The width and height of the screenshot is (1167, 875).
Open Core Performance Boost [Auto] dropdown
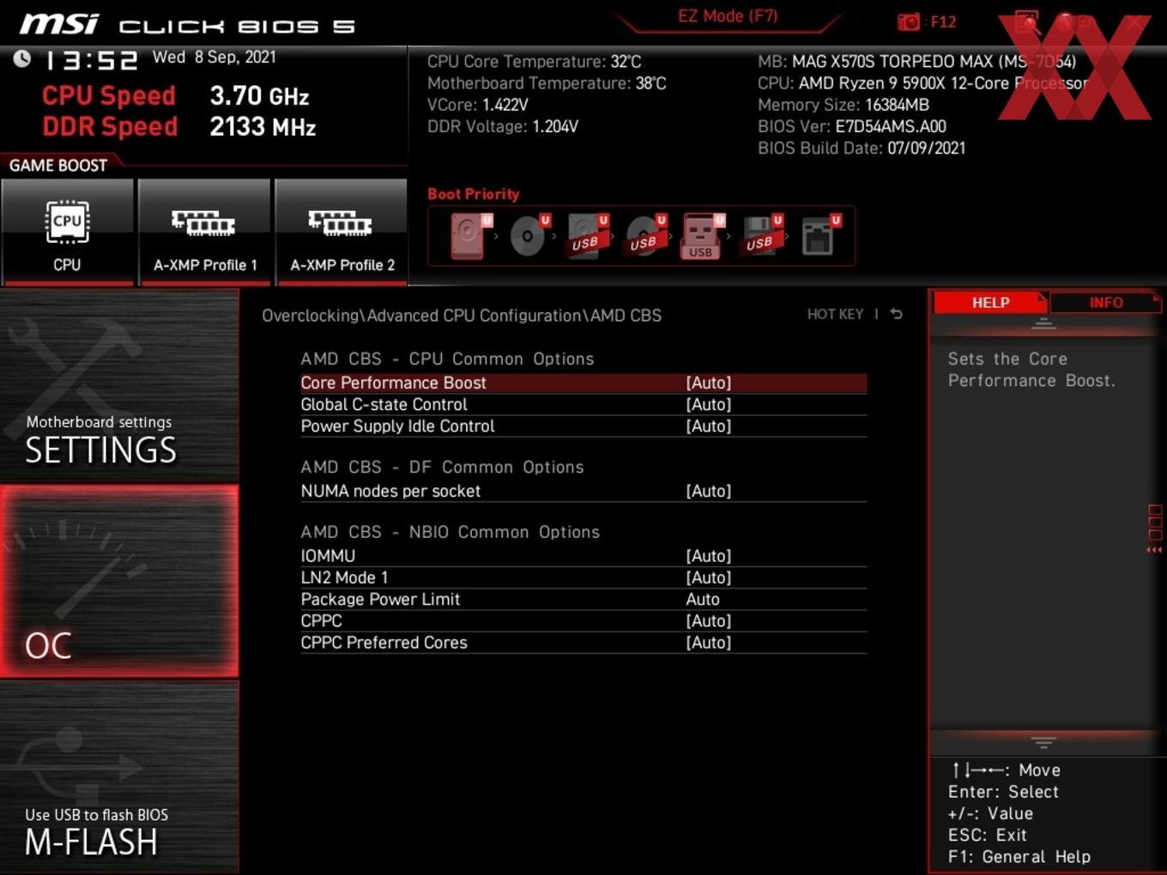point(583,383)
